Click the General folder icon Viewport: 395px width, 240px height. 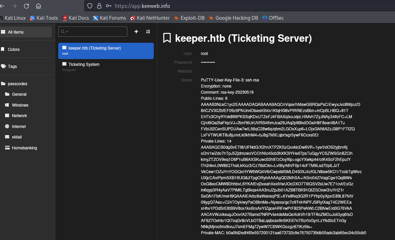click(x=7, y=94)
